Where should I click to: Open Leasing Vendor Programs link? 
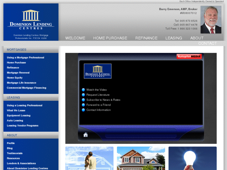22,126
